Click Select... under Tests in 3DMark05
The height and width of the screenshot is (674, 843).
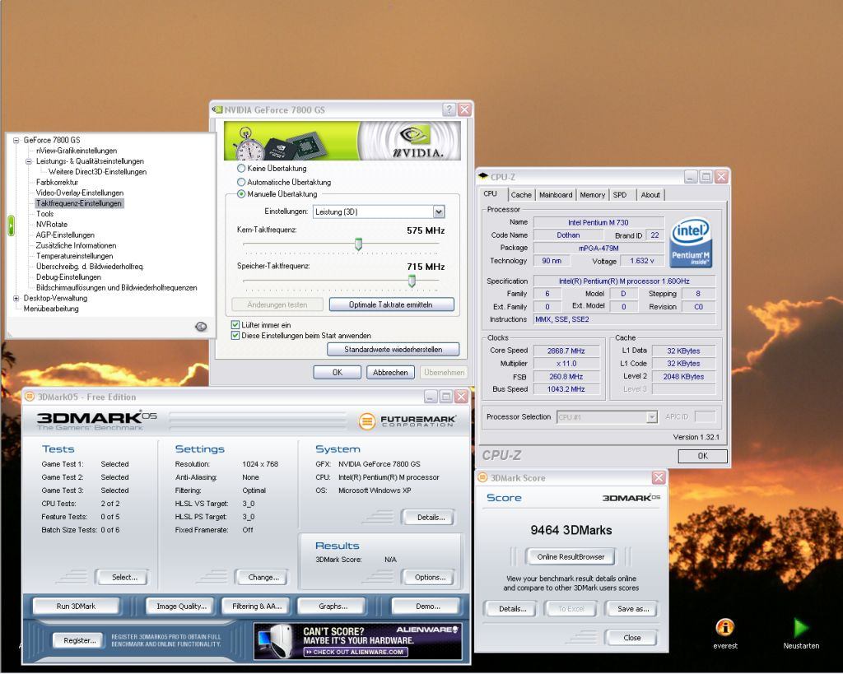(x=124, y=577)
